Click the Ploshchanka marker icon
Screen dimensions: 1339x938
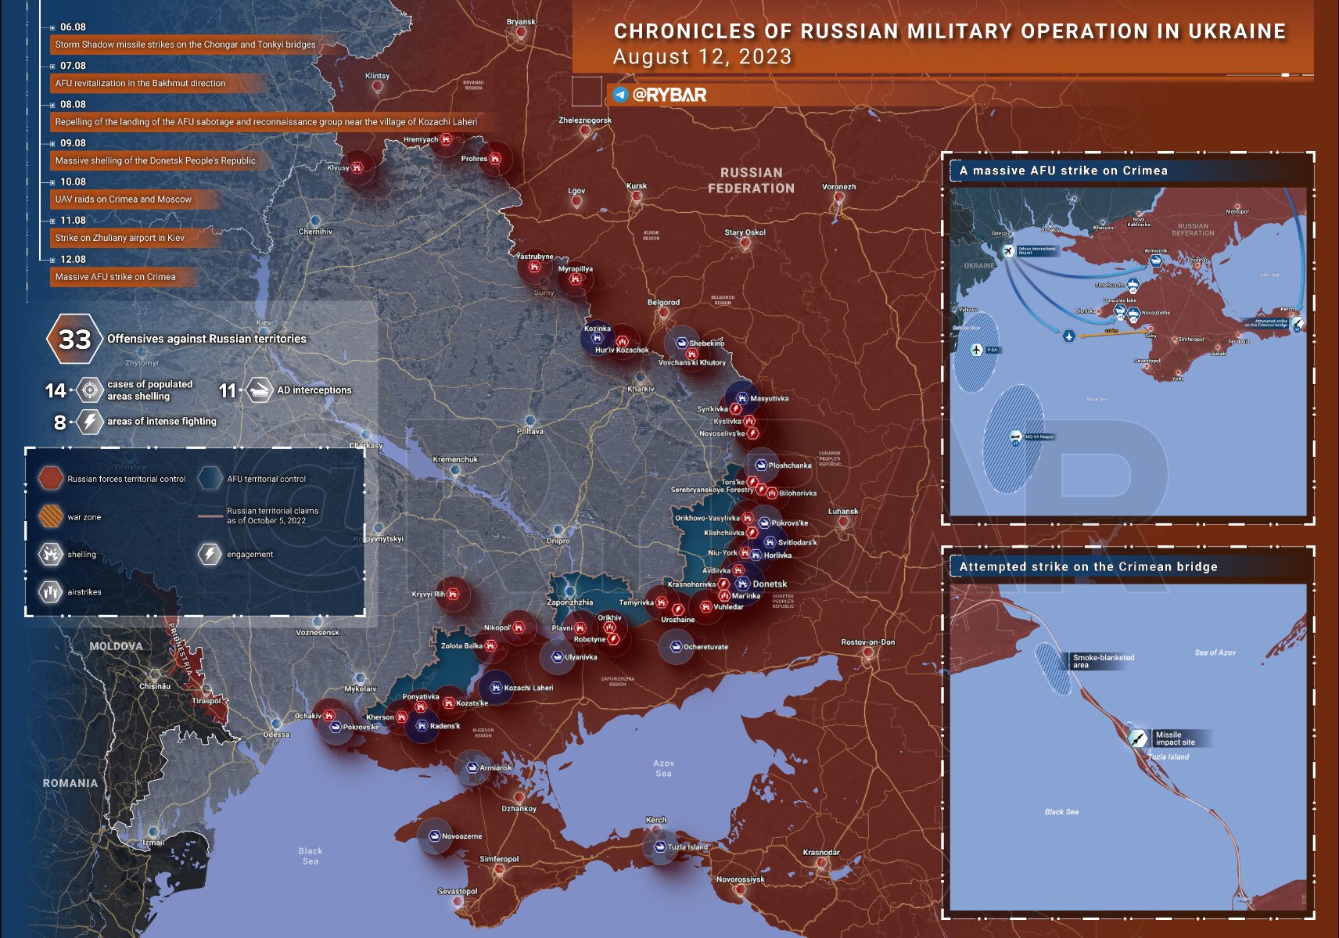(760, 465)
